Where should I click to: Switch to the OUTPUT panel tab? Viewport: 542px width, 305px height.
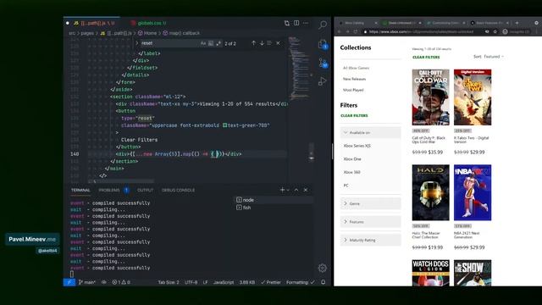coord(145,190)
